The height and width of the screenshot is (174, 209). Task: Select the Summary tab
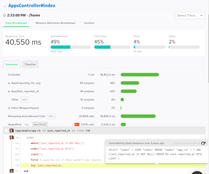click(x=11, y=64)
